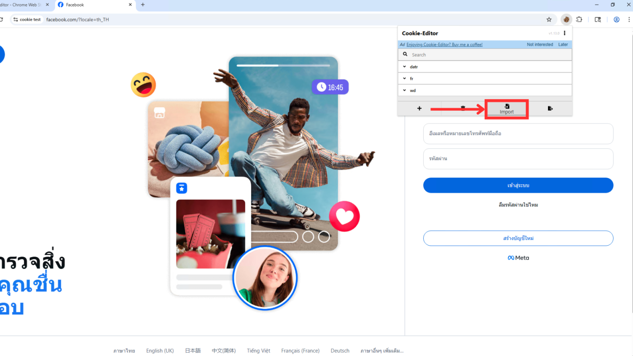Select English (UK) language link
633x356 pixels.
[160, 350]
